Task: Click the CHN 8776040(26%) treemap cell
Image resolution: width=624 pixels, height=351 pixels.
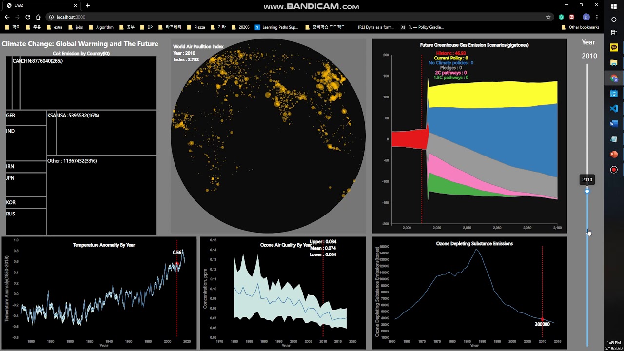Action: [89, 83]
